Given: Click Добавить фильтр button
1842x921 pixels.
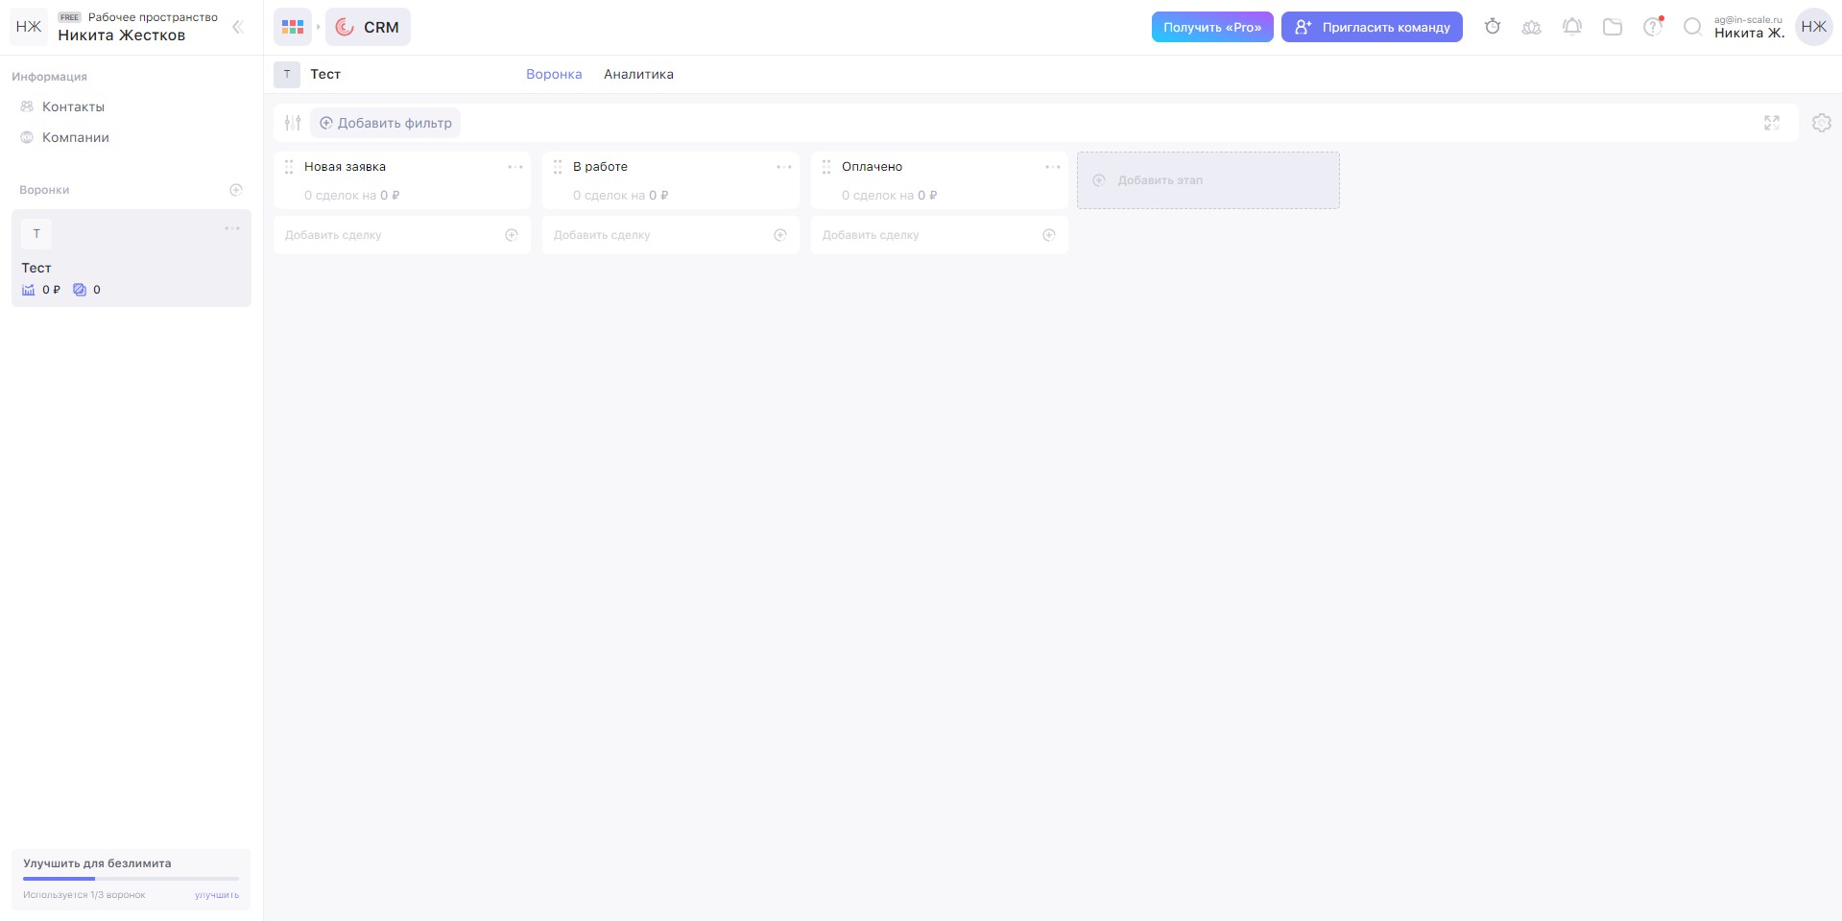Looking at the screenshot, I should pos(386,123).
